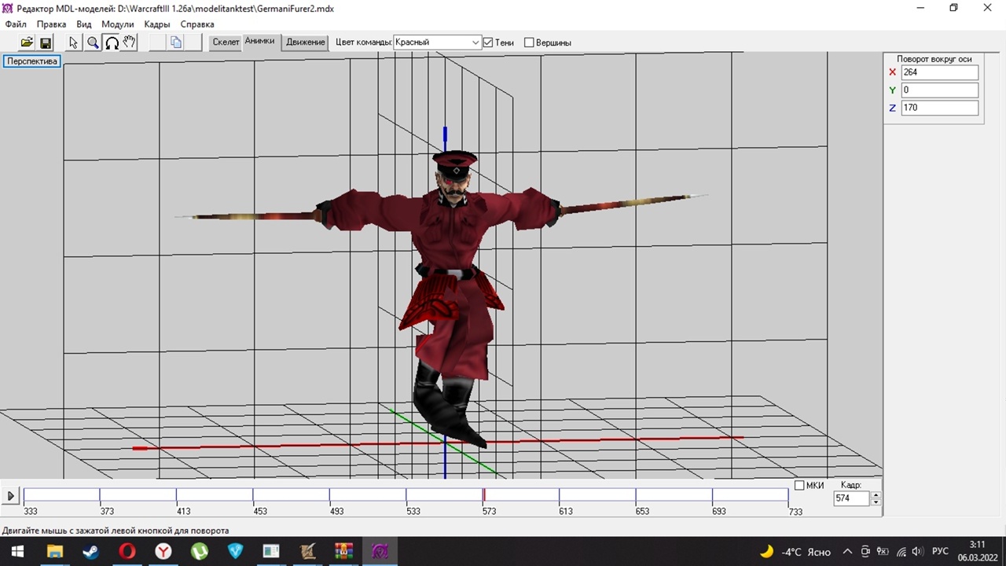The height and width of the screenshot is (566, 1006).
Task: Select the rotate view tool
Action: pyautogui.click(x=112, y=42)
